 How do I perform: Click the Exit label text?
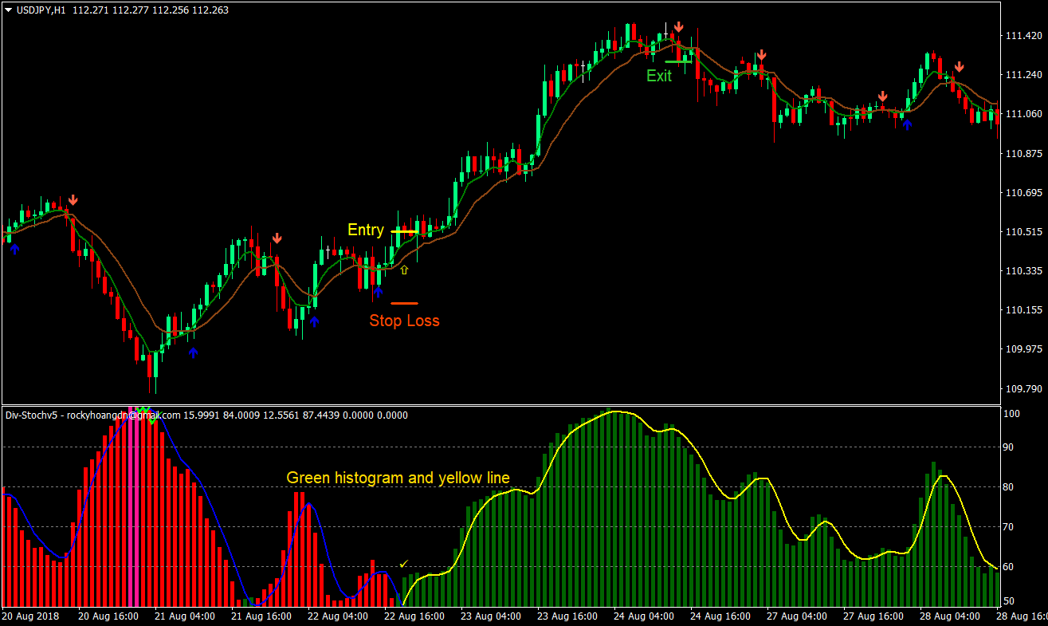(659, 77)
